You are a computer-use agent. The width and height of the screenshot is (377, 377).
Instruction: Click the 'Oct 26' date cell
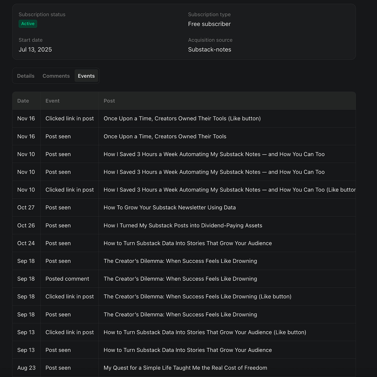(x=26, y=226)
